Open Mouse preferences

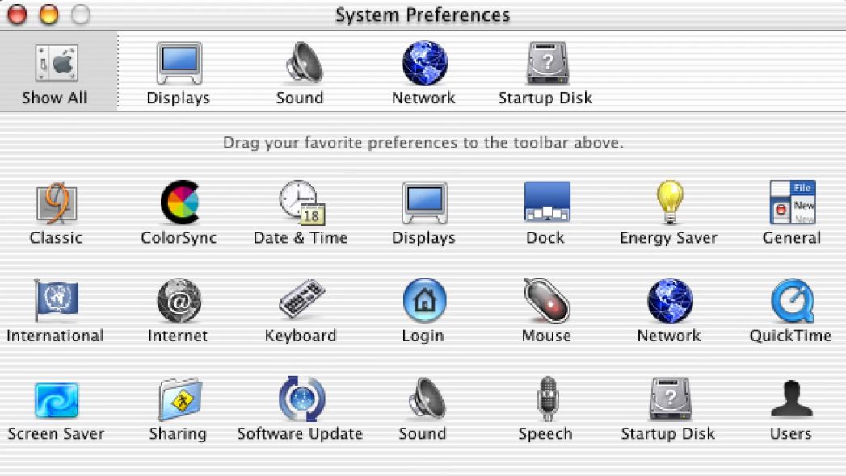pos(547,300)
